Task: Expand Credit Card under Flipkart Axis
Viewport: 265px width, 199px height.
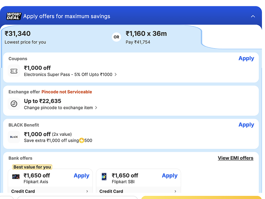Action: point(87,191)
